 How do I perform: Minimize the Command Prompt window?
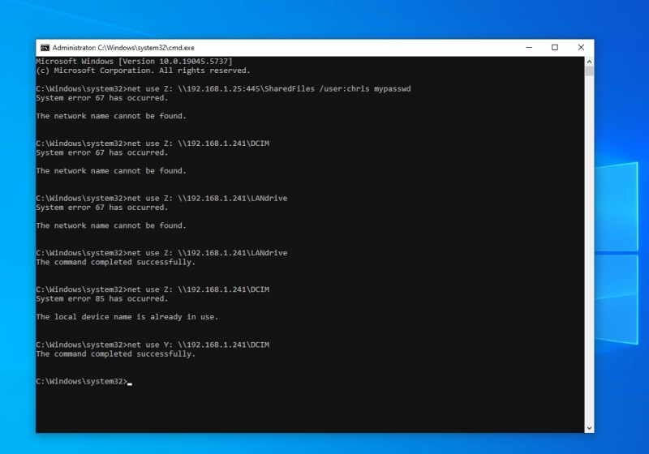tap(529, 48)
